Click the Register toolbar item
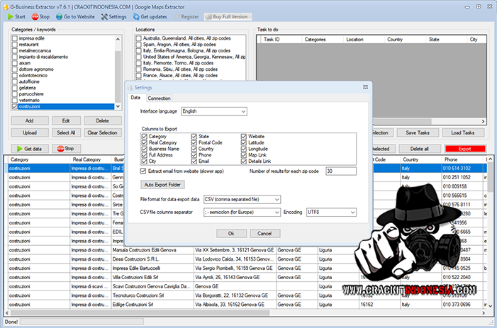 (x=185, y=16)
